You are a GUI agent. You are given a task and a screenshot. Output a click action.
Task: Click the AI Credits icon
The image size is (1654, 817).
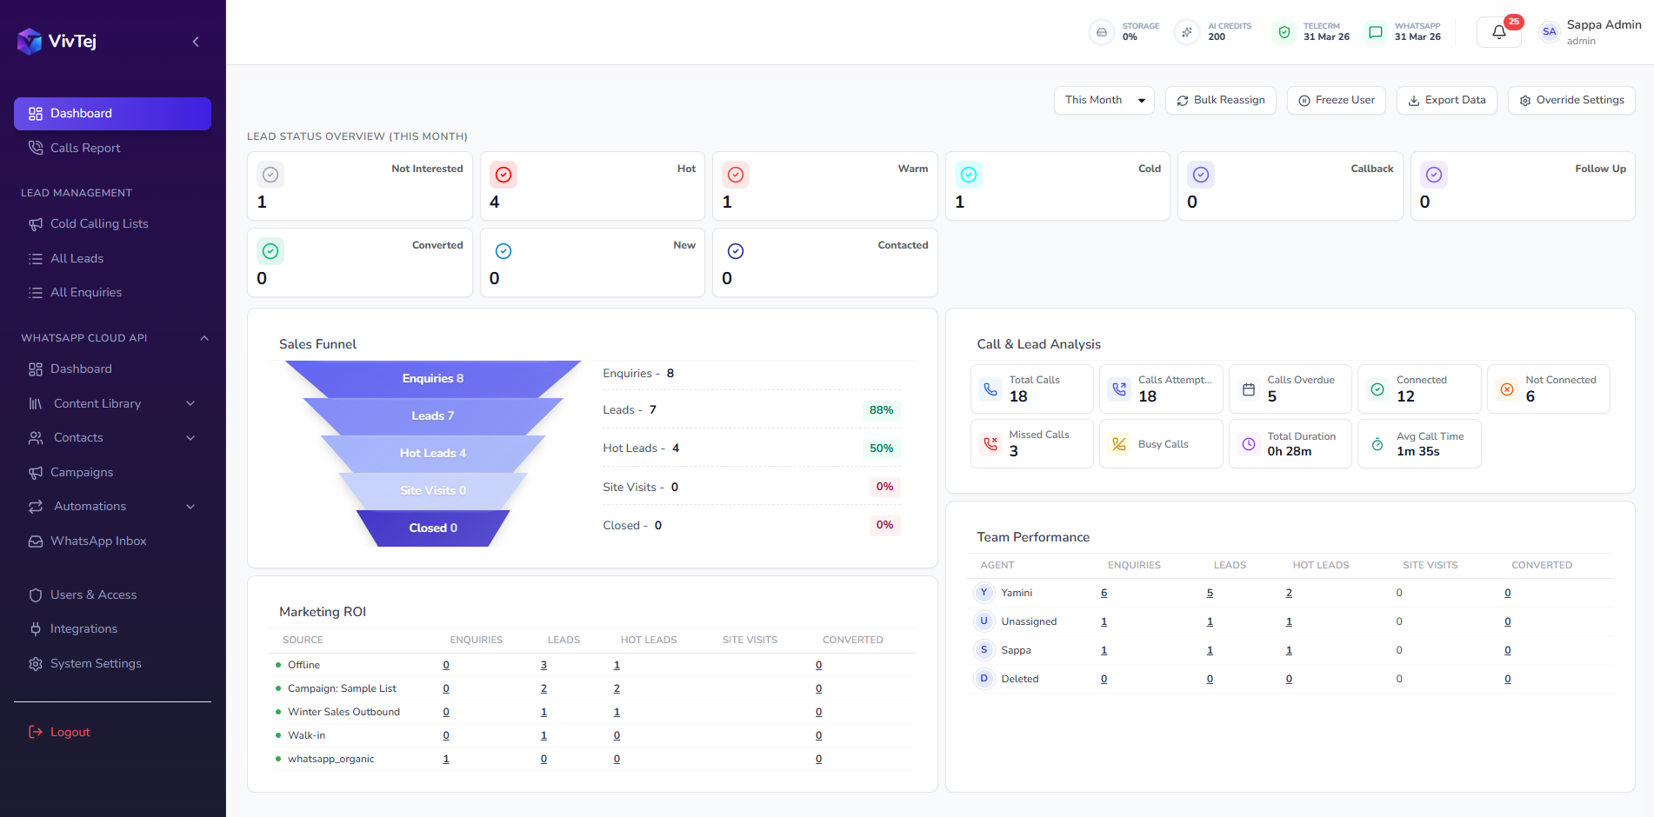(1186, 31)
